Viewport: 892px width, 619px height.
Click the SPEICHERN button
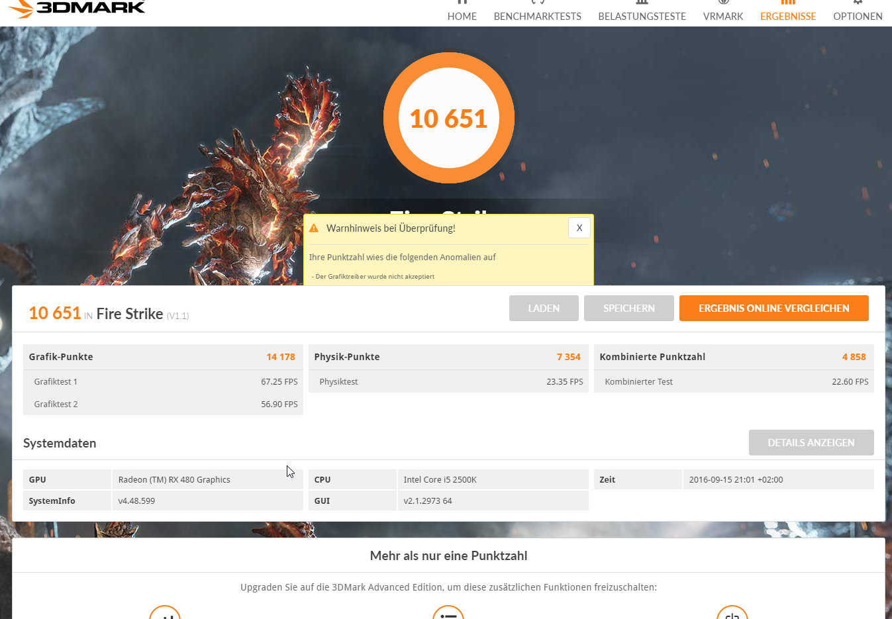(629, 309)
